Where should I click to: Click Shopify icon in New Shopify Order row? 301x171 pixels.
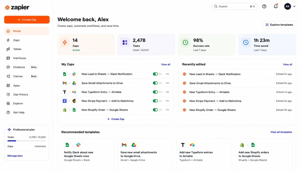click(x=65, y=110)
